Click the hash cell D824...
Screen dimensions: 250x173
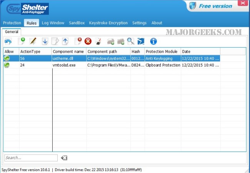click(x=137, y=65)
